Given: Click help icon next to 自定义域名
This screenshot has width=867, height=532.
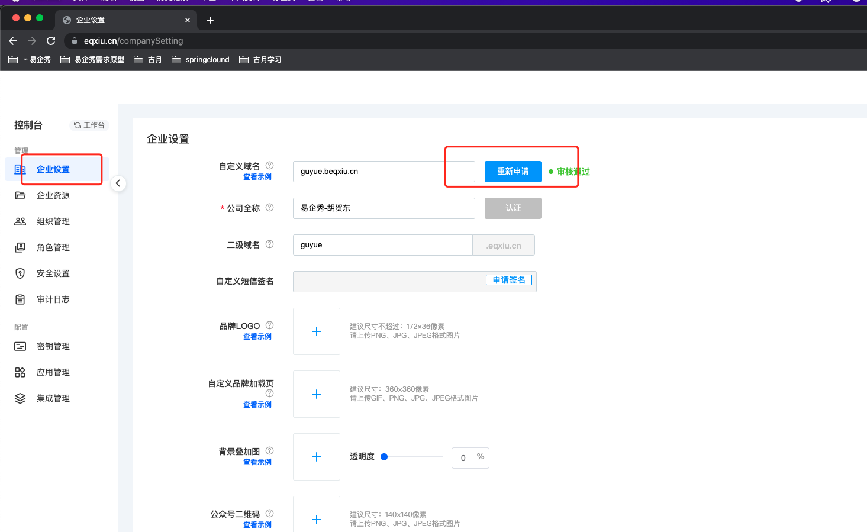Looking at the screenshot, I should point(269,166).
